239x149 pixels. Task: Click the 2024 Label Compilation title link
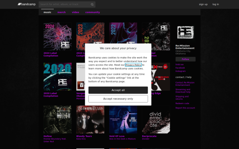tap(51, 54)
